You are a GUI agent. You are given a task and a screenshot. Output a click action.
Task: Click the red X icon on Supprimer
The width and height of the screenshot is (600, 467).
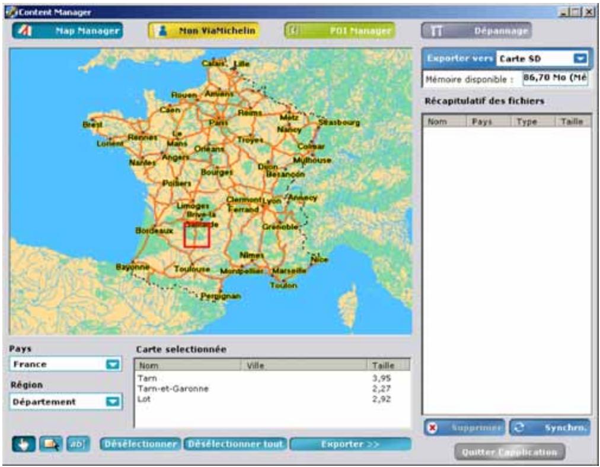432,428
